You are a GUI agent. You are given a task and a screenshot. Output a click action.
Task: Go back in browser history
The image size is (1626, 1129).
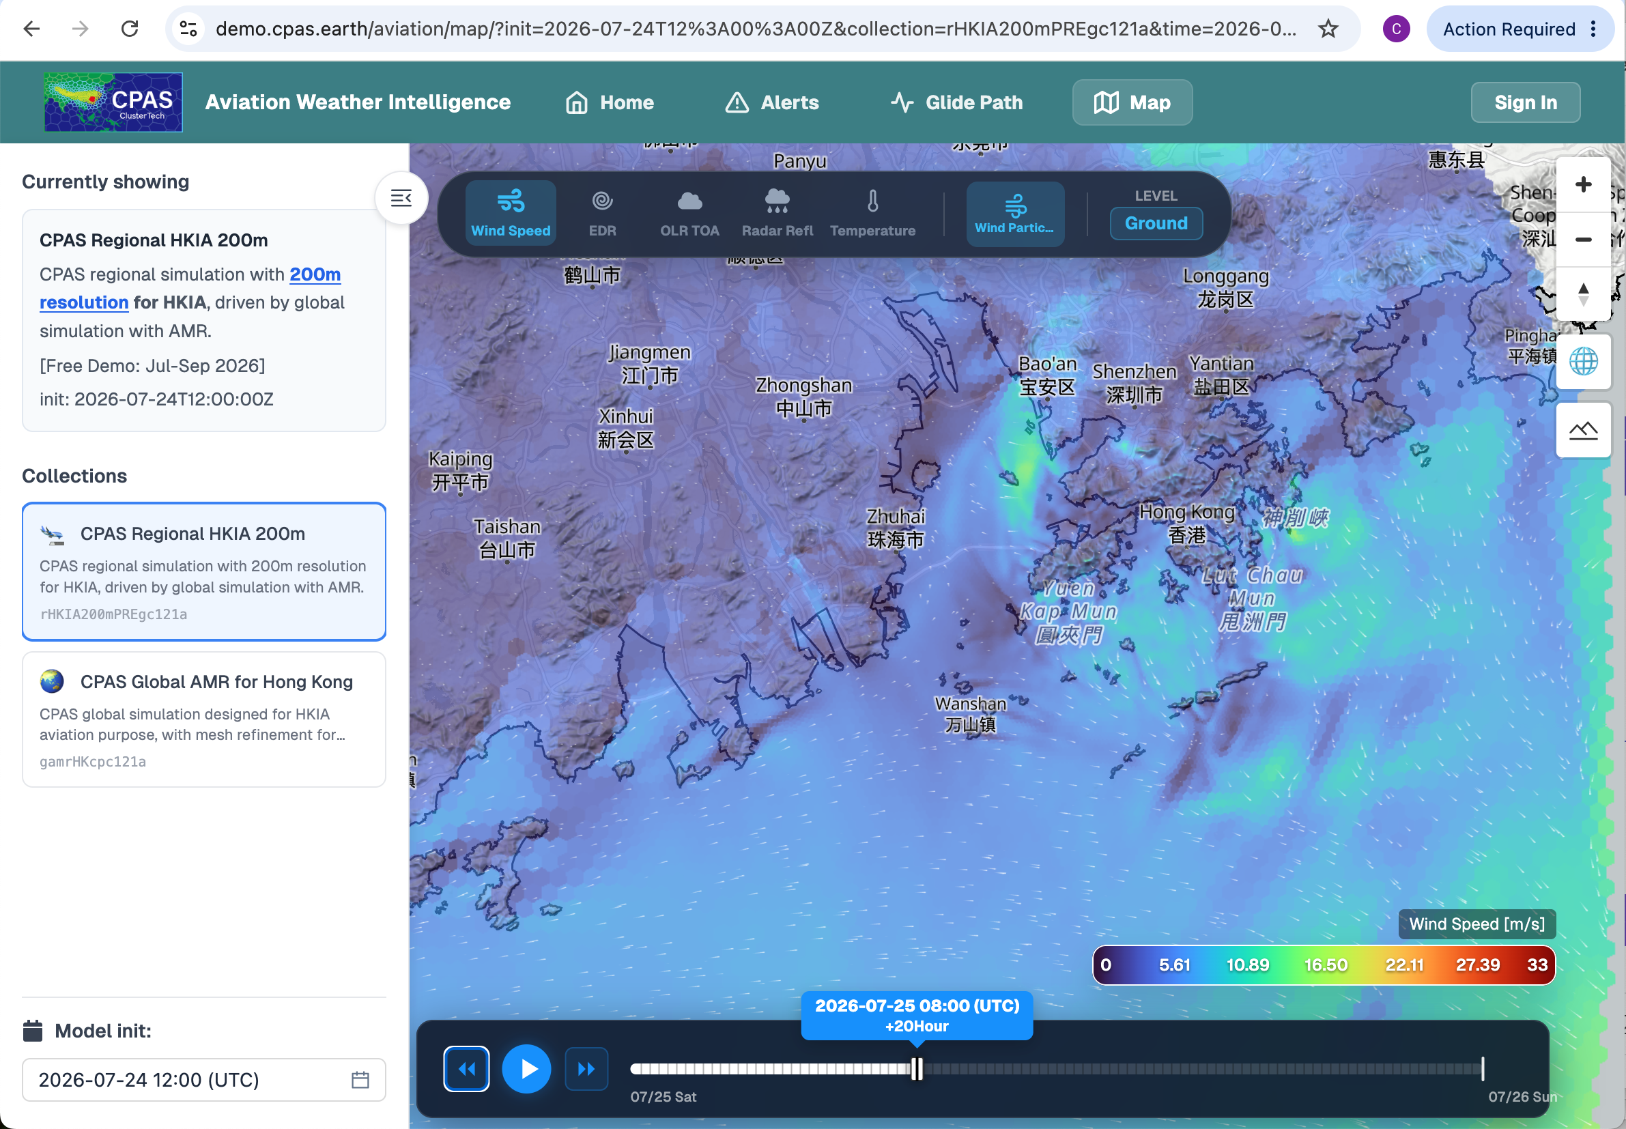point(31,29)
